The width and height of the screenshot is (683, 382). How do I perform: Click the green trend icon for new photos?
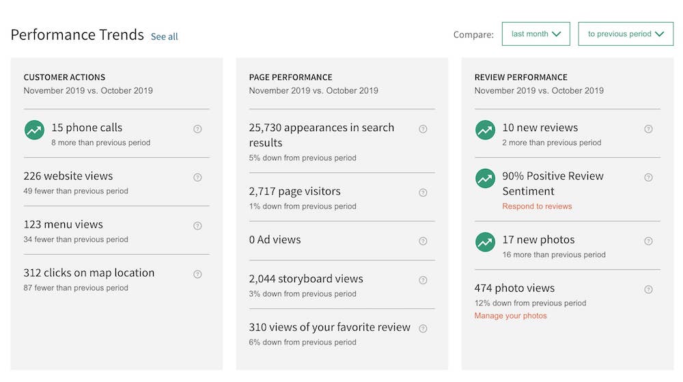coord(485,242)
